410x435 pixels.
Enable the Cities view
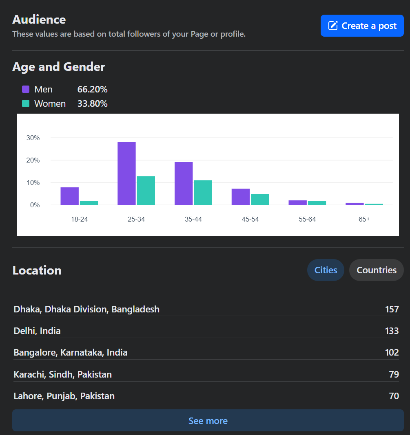[x=325, y=270]
